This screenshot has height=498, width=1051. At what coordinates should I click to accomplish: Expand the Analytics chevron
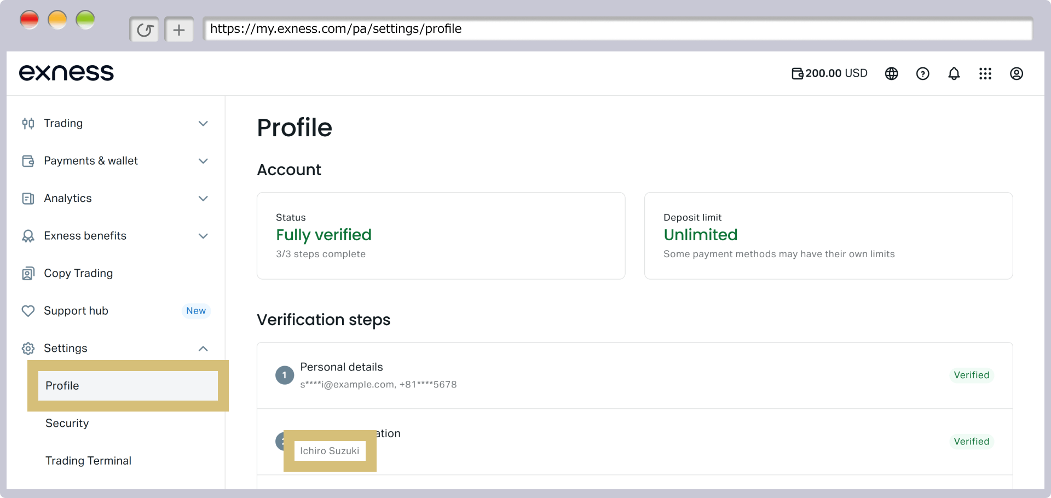pos(203,198)
